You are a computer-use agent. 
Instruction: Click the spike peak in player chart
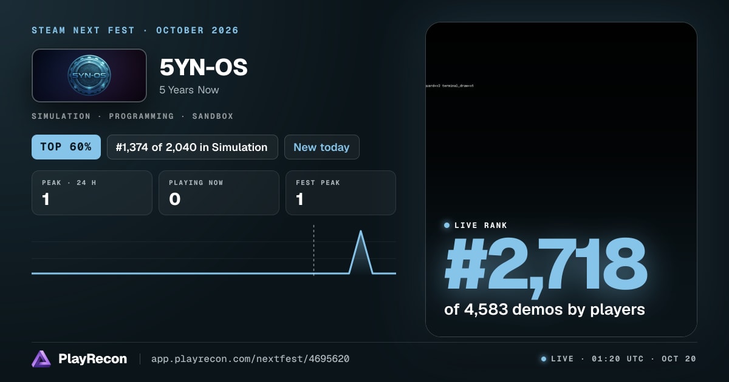361,232
